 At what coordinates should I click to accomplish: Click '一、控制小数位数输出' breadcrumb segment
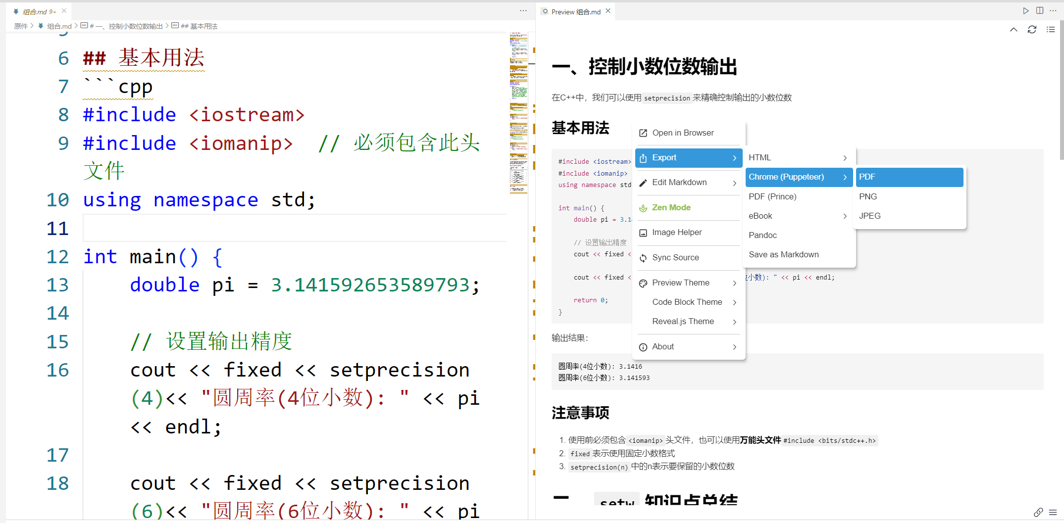tap(127, 26)
